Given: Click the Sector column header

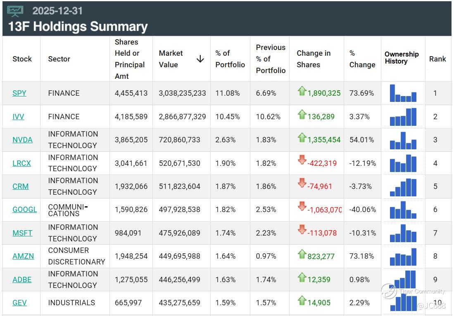Looking at the screenshot, I should [59, 59].
